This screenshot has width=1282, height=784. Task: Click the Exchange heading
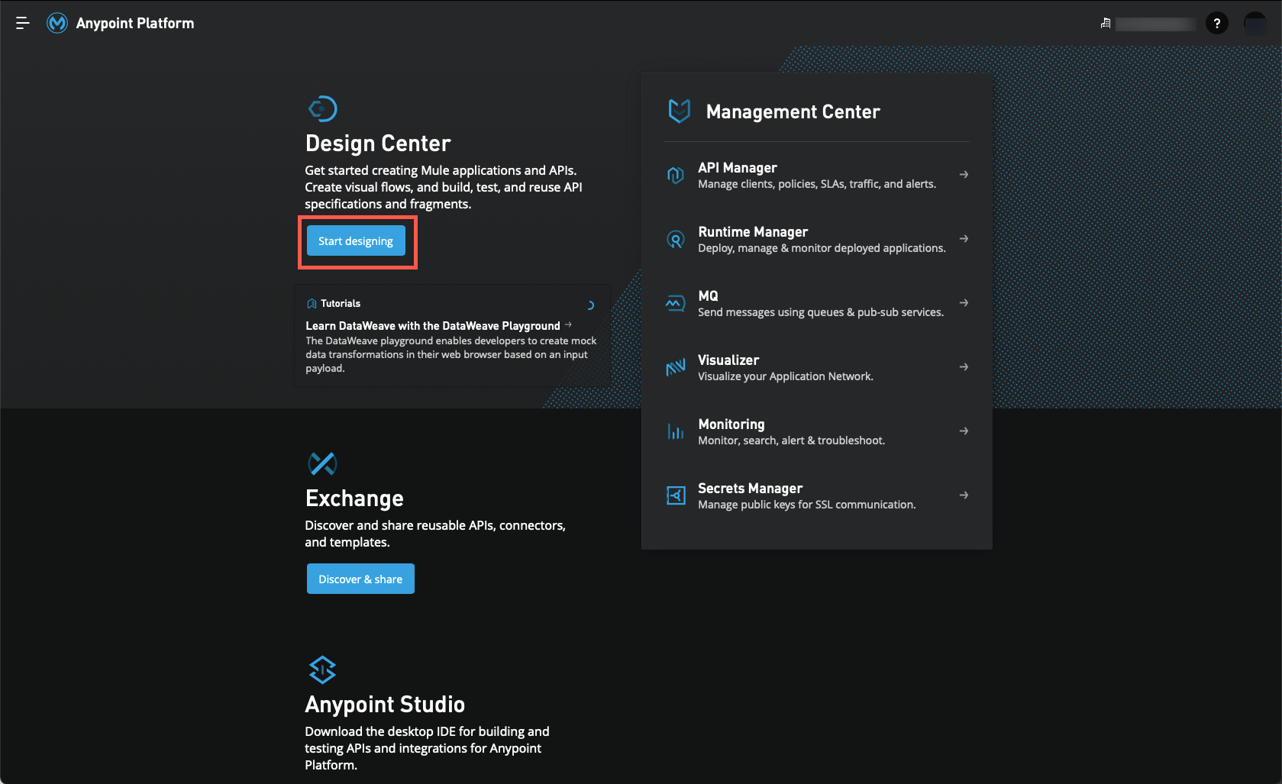tap(354, 498)
